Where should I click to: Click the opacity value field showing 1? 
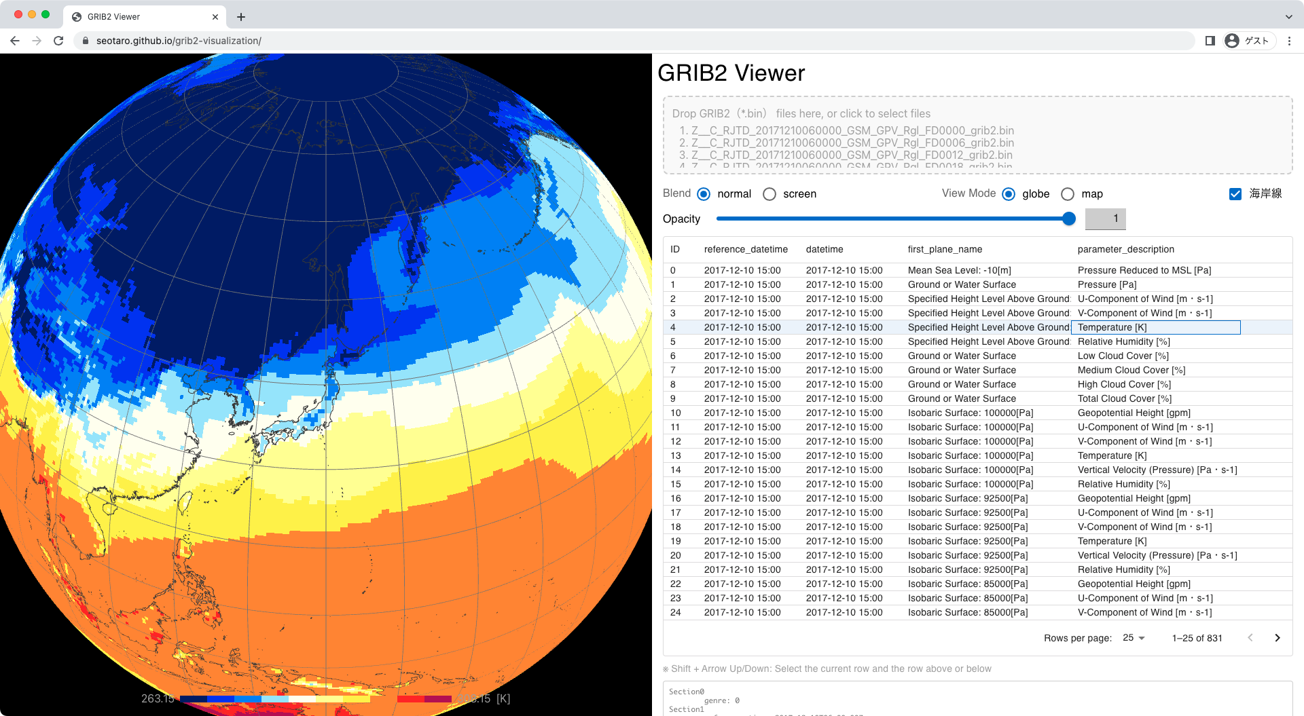click(1106, 219)
